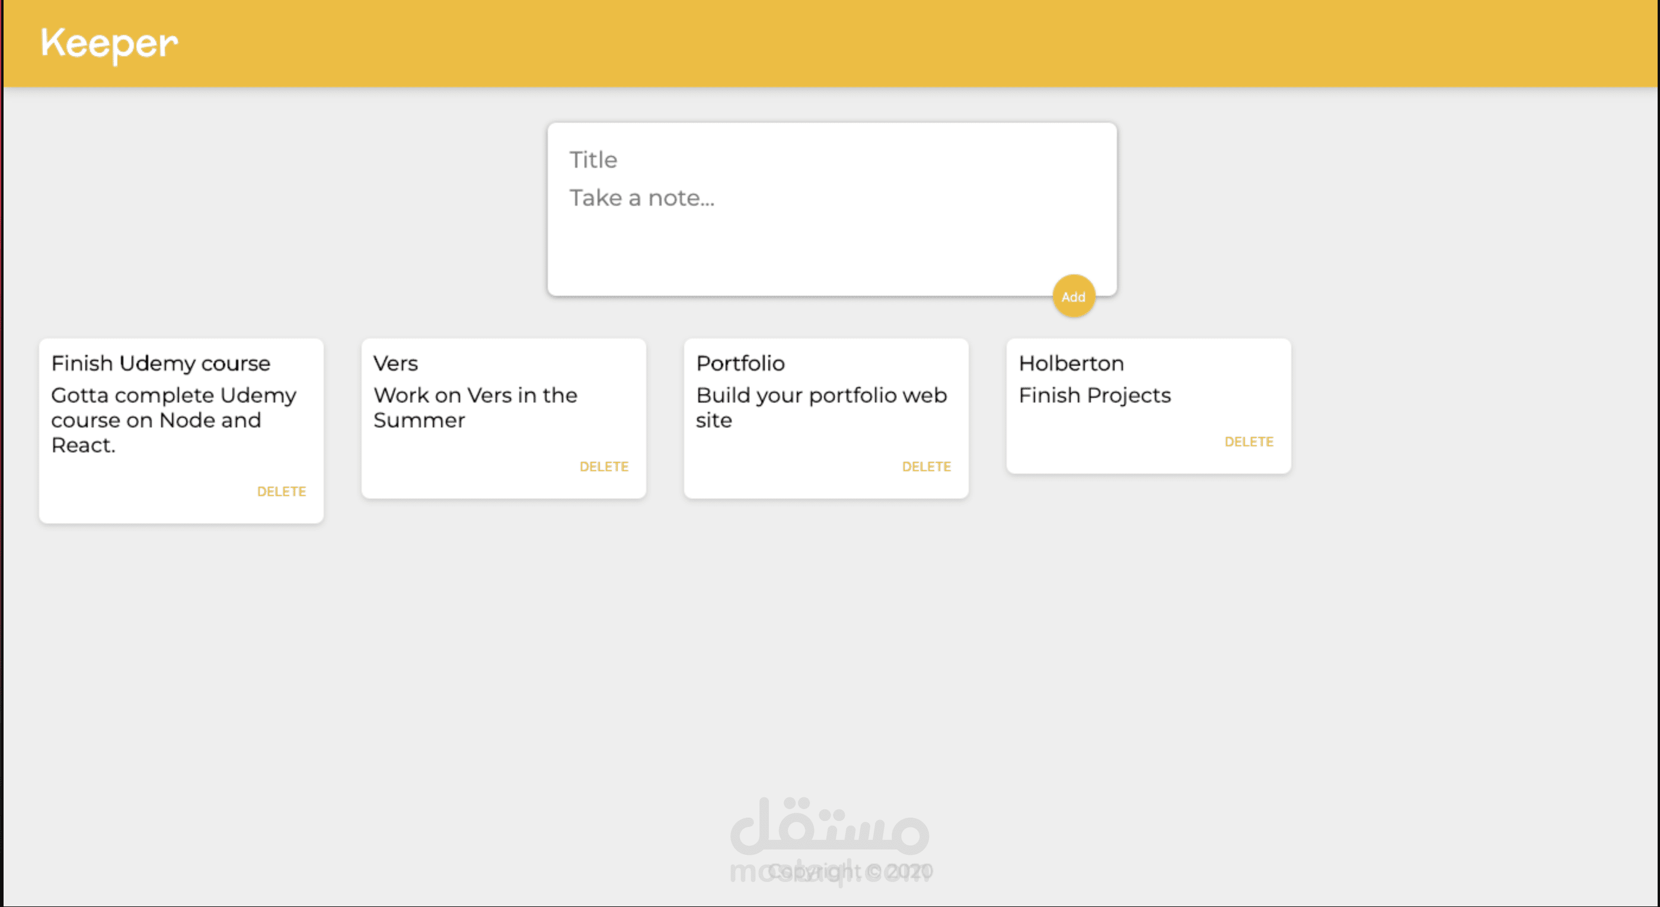Click the round yellow Add button
This screenshot has width=1660, height=907.
(1073, 296)
